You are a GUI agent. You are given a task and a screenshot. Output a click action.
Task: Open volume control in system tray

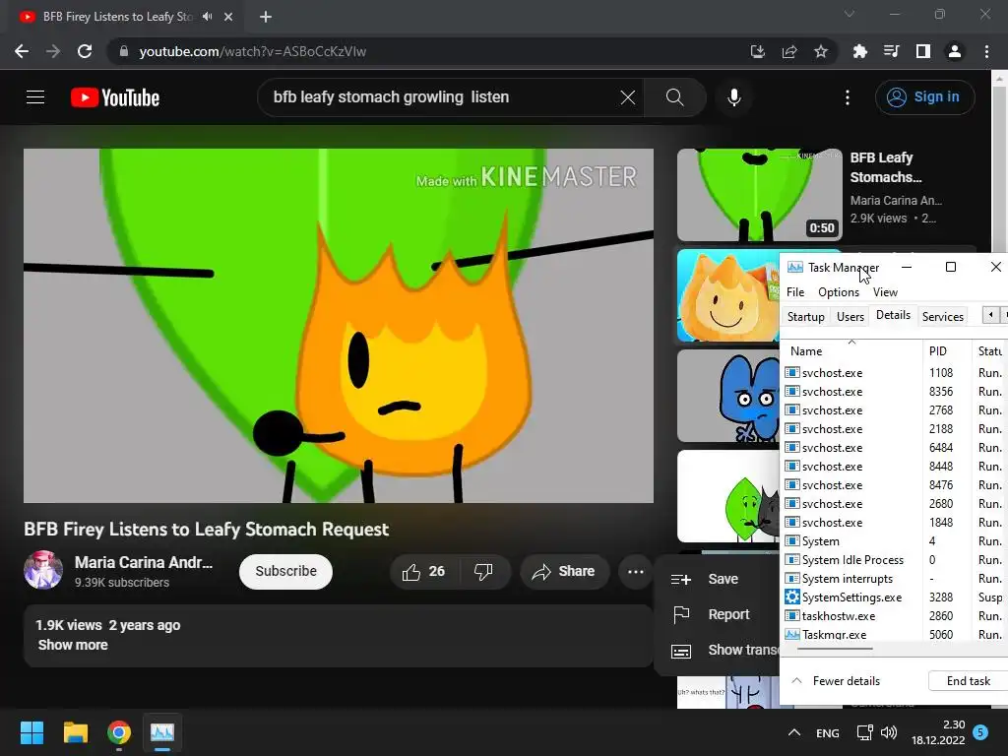pos(889,732)
